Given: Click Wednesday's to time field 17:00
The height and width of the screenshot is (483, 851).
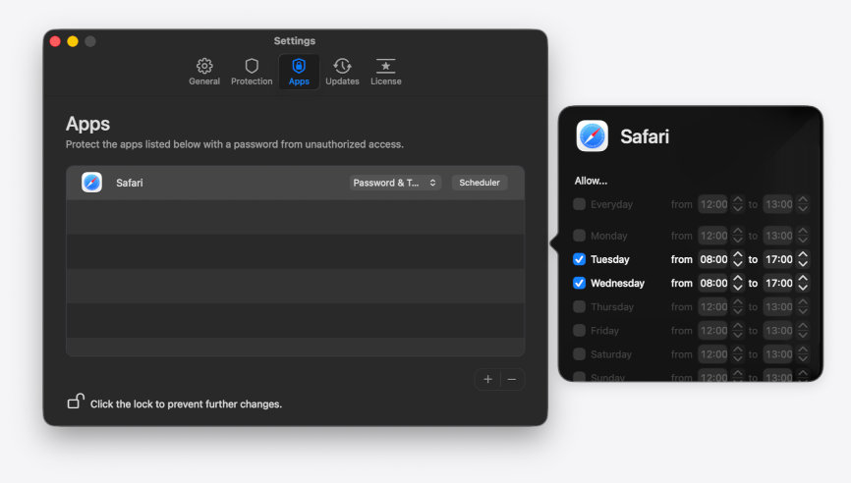Looking at the screenshot, I should coord(778,283).
